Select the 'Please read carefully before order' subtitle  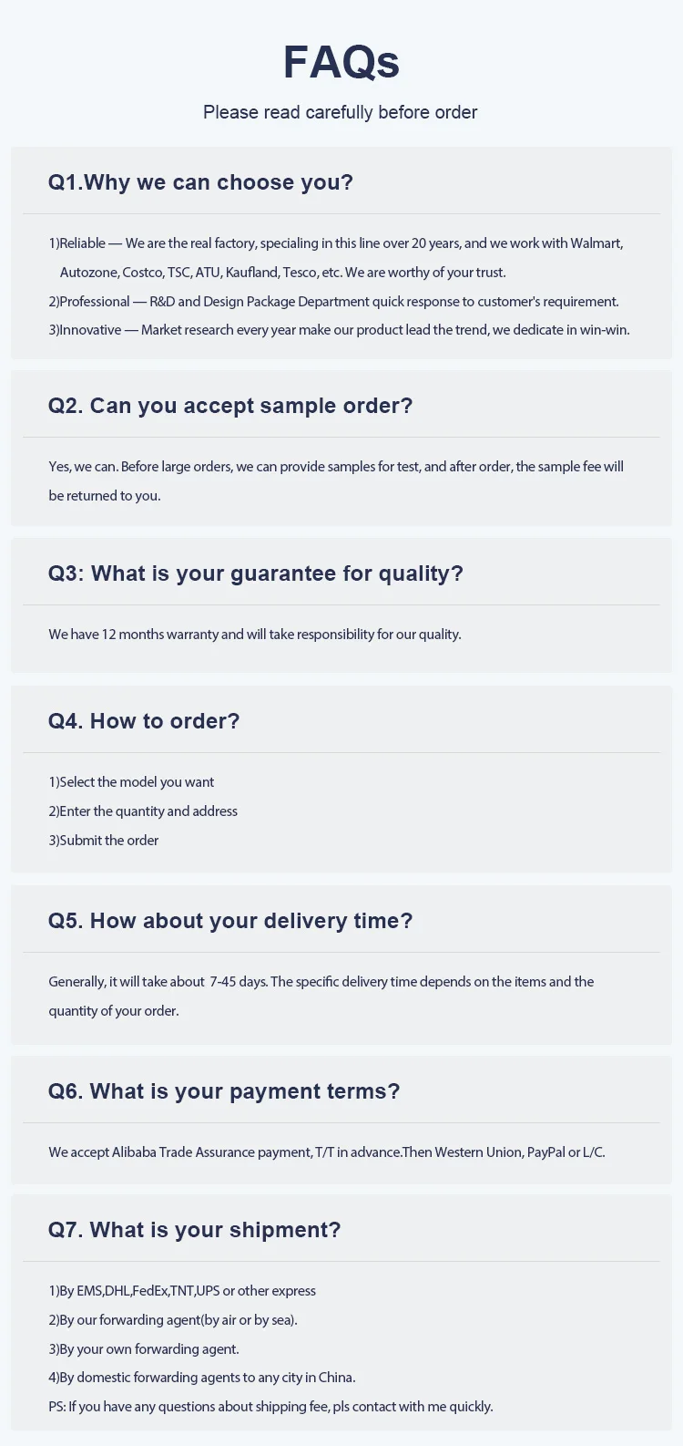pyautogui.click(x=341, y=112)
